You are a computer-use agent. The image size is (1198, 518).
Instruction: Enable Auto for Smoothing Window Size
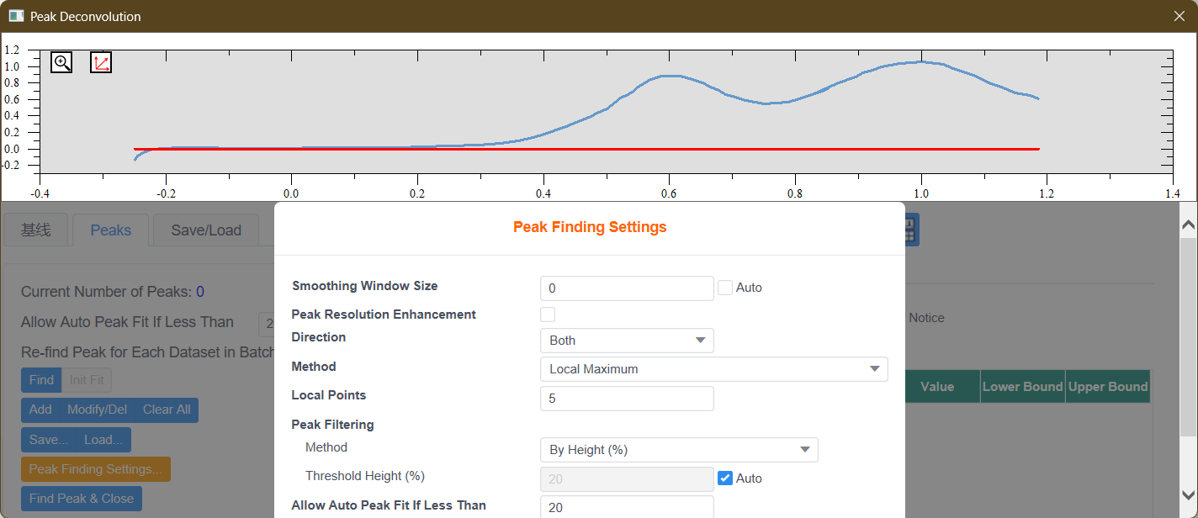click(725, 288)
